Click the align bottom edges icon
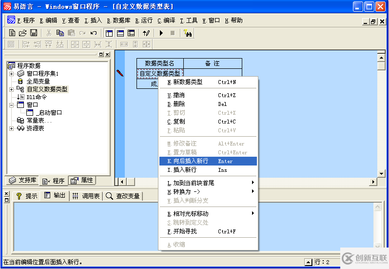Screen dimensions: 389x269 point(60,44)
